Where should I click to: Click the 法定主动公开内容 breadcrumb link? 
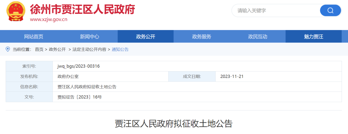[90, 50]
